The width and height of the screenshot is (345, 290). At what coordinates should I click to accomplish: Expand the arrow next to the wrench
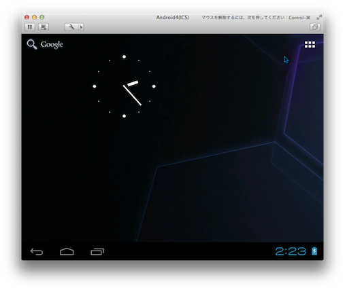tap(81, 27)
